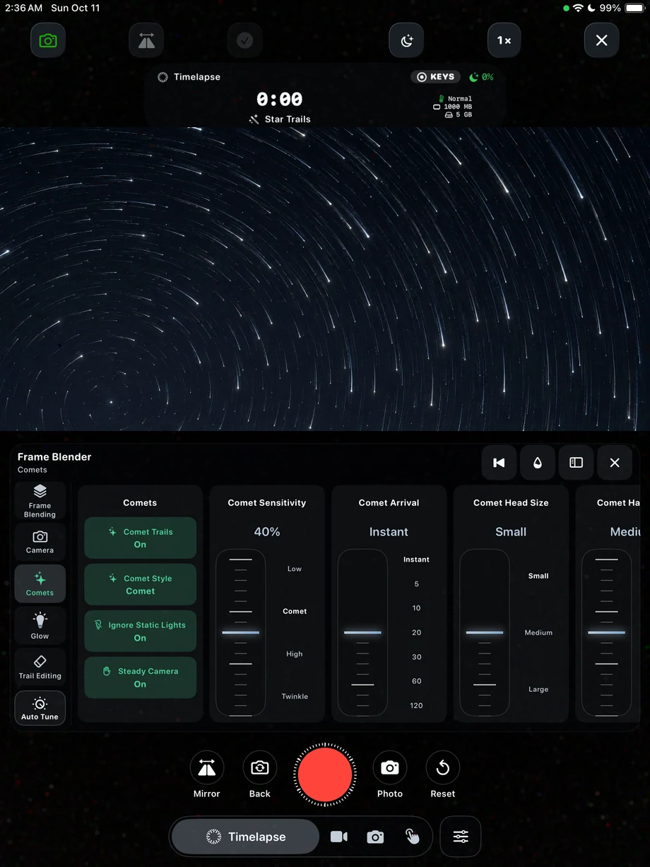Tap the Comet Sensitivity slider track

coord(241,633)
